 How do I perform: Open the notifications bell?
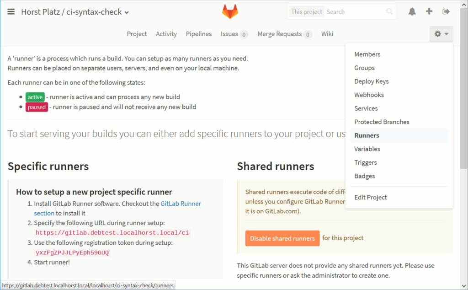[412, 11]
